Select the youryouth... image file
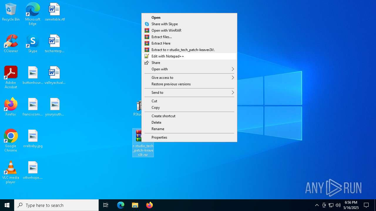The image size is (376, 211). [55, 107]
